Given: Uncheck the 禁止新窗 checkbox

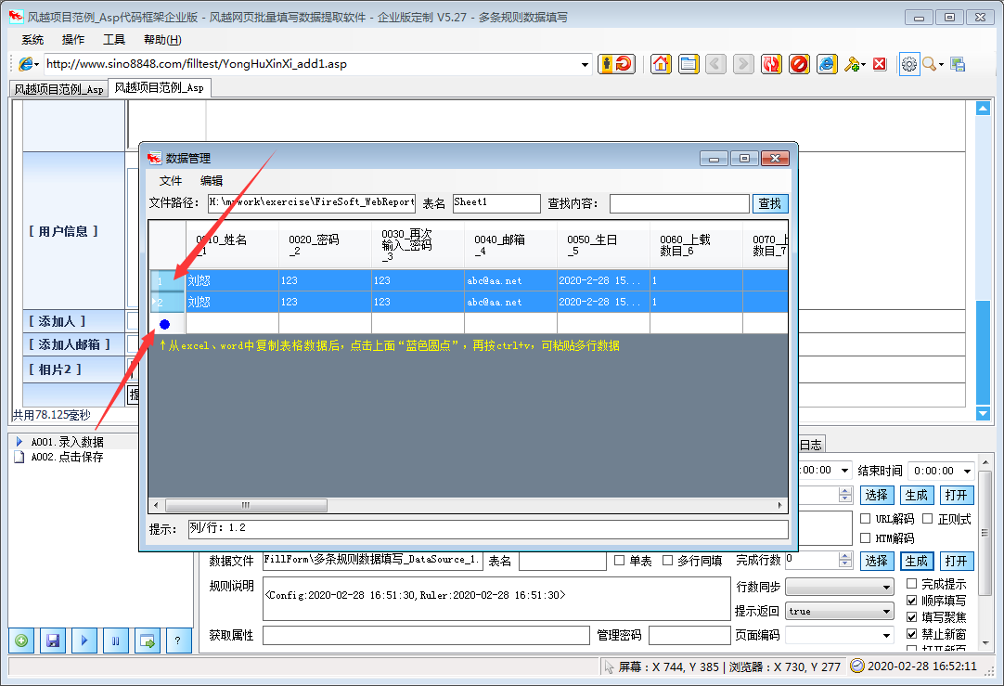Looking at the screenshot, I should click(x=912, y=633).
